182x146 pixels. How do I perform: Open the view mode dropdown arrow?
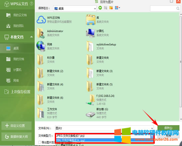point(119,8)
